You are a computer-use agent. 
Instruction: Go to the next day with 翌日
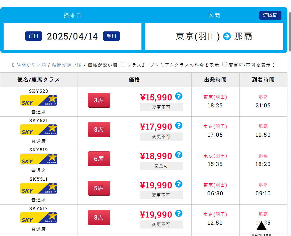click(111, 36)
